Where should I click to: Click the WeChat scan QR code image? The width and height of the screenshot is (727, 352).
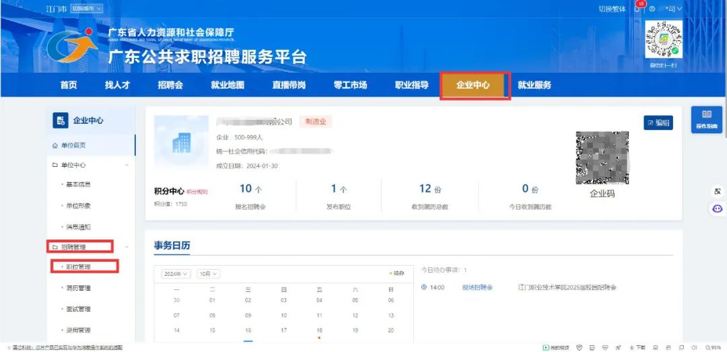(663, 40)
